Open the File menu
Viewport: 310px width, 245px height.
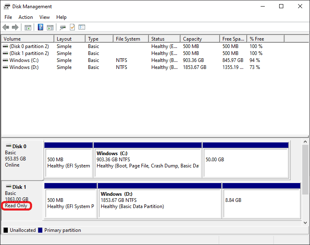pos(8,17)
